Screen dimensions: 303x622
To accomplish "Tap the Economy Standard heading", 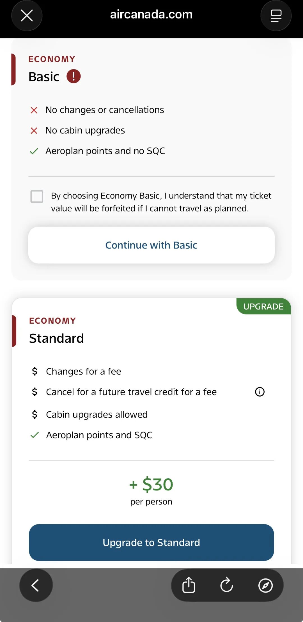I will point(56,338).
